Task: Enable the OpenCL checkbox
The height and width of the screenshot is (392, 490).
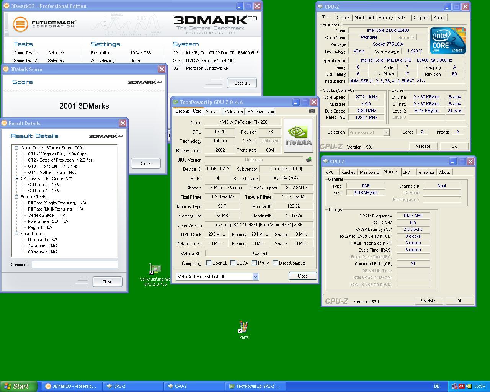Action: coord(209,263)
